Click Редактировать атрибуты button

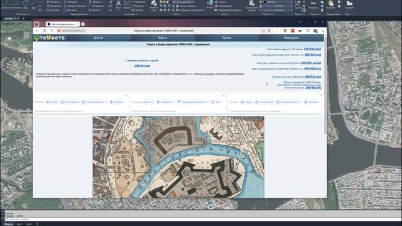tap(227, 10)
